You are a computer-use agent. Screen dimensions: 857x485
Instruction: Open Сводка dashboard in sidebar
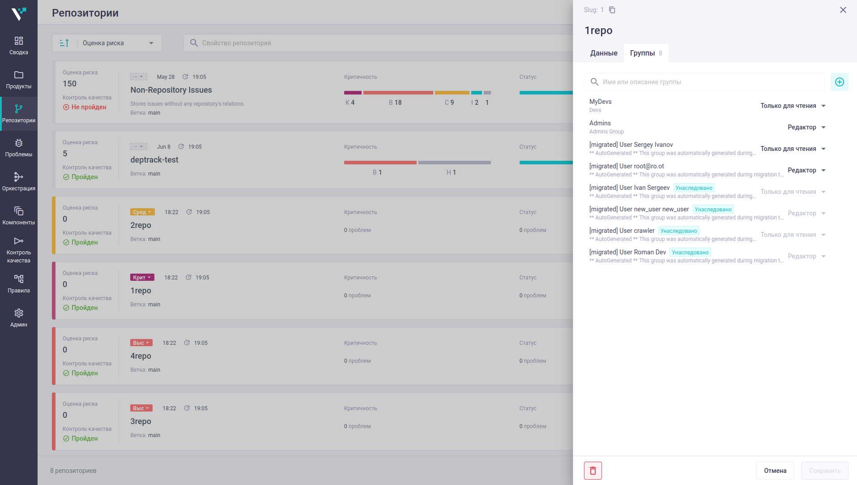pyautogui.click(x=19, y=46)
